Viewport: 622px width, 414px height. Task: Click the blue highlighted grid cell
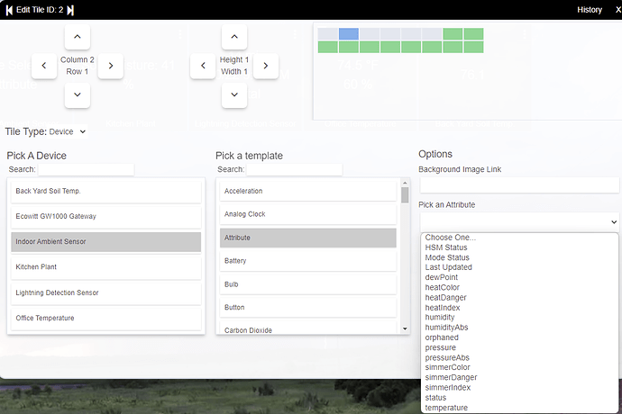coord(348,33)
